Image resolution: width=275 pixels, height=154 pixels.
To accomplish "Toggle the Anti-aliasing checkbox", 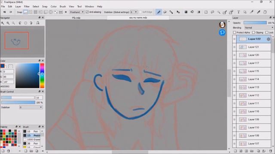I will (87, 12).
